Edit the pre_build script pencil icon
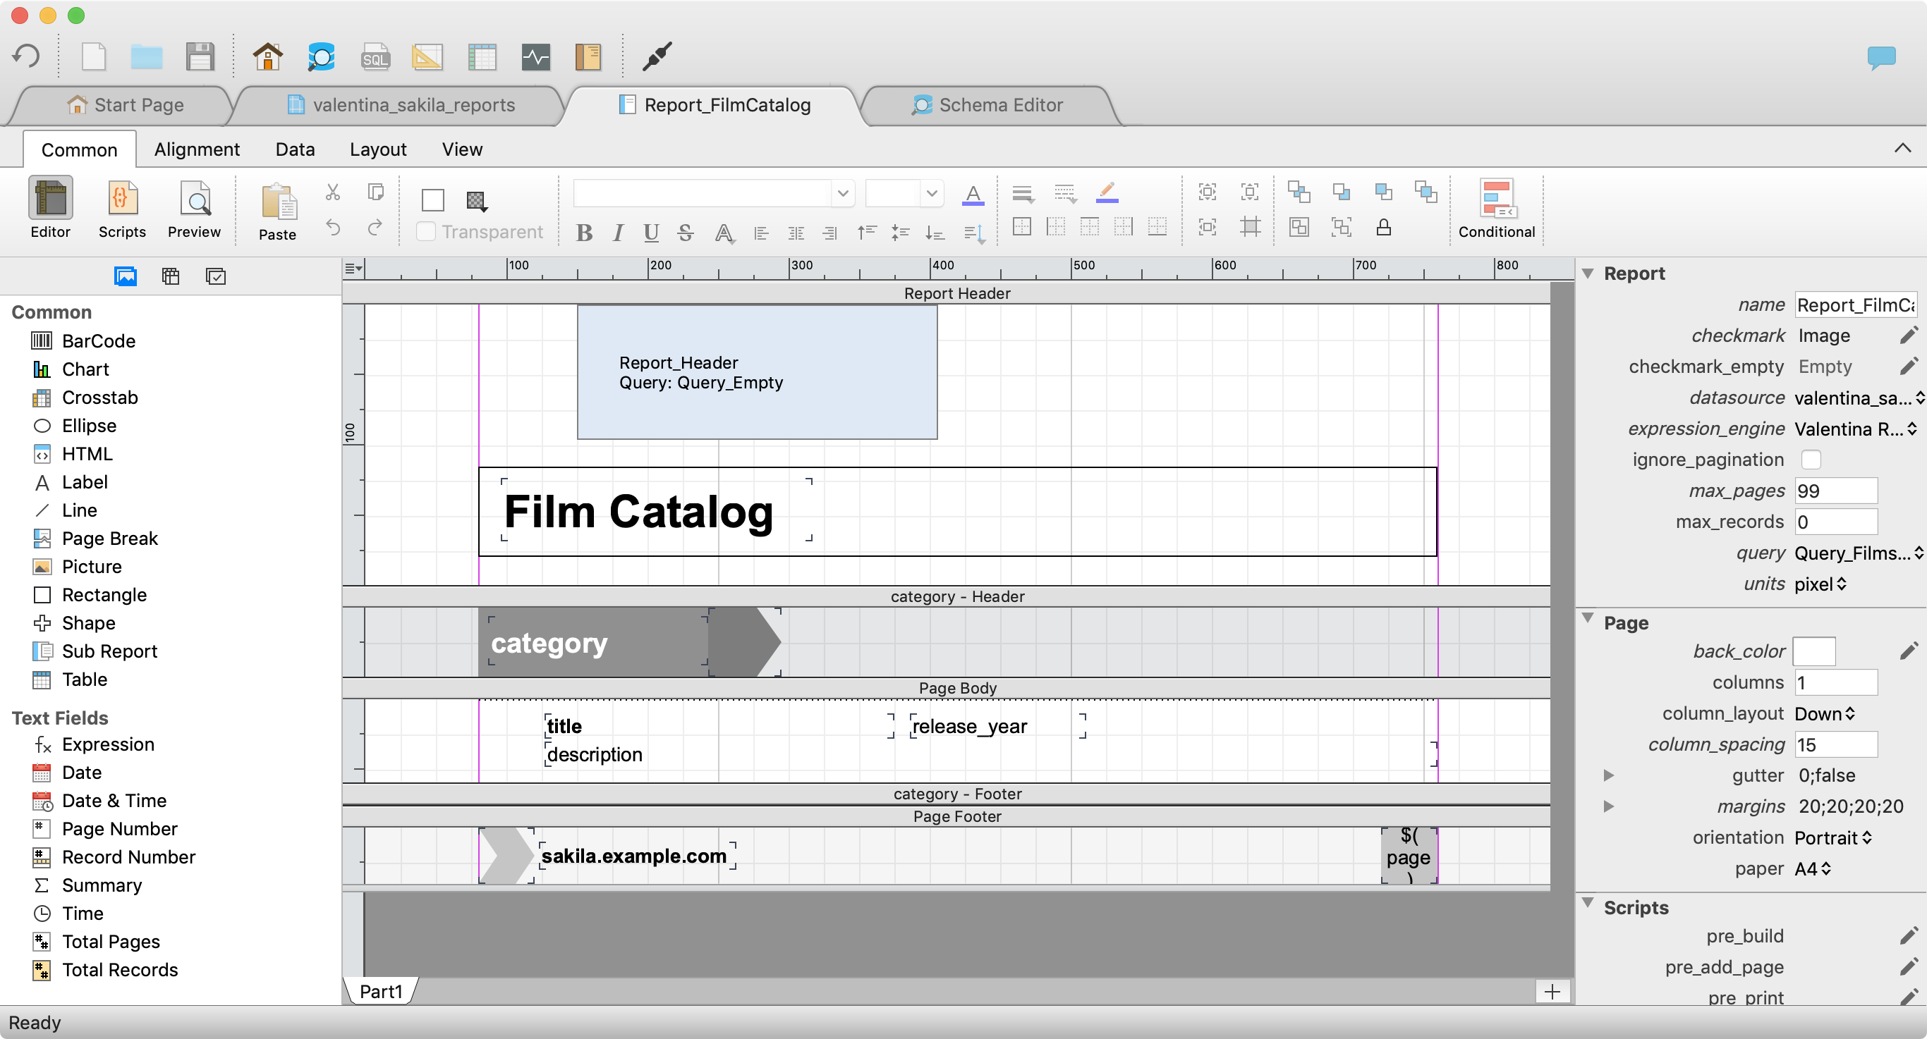 click(x=1908, y=936)
